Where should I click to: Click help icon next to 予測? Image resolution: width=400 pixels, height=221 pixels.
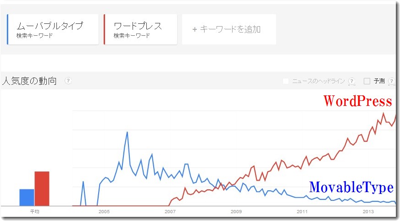coord(391,81)
